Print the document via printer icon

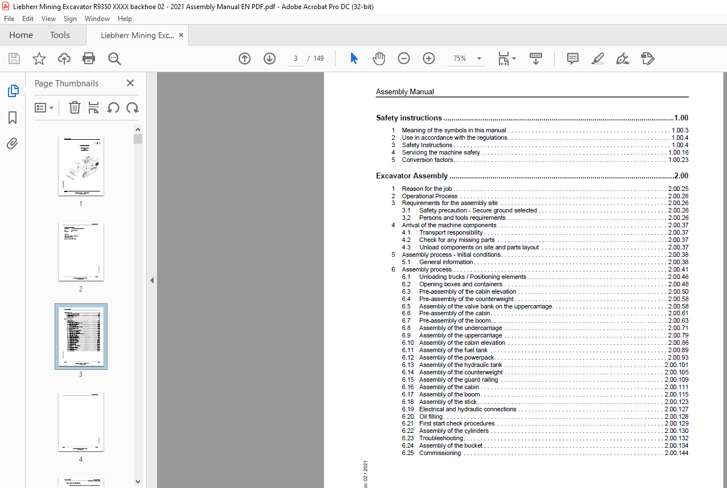89,59
